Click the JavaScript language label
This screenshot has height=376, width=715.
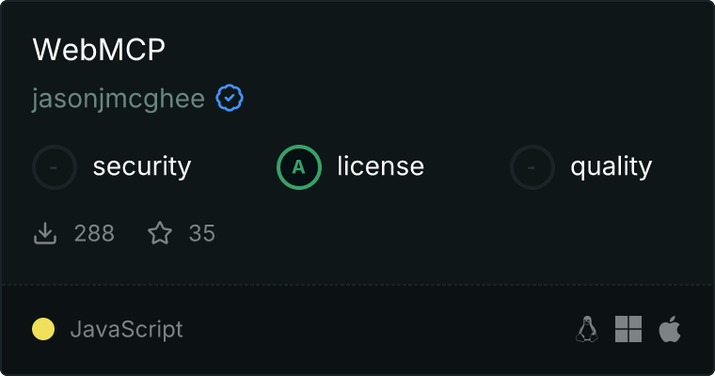coord(126,330)
